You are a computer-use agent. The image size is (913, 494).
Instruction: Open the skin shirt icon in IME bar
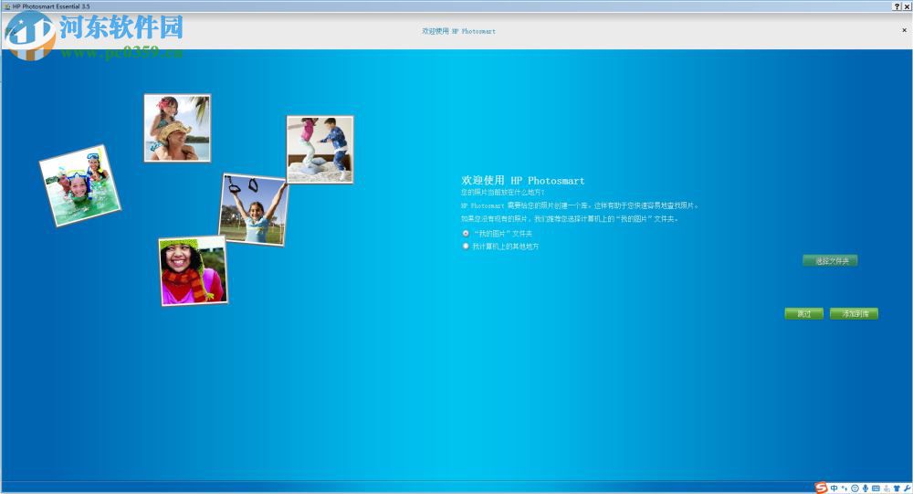[897, 489]
